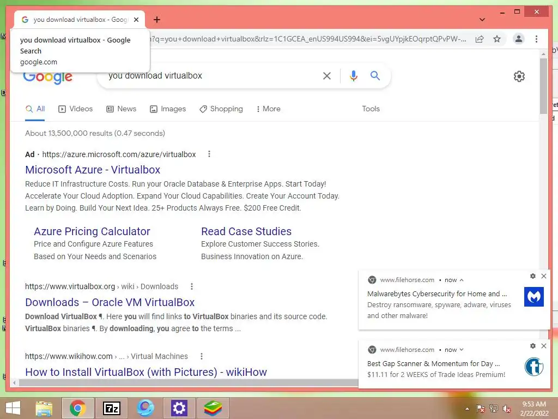This screenshot has height=419, width=558.
Task: Open the clock showing 9:53 AM
Action: click(x=534, y=408)
